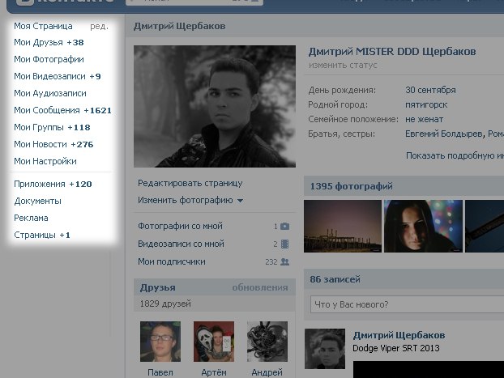Focus the Что у Вас нового? field

408,304
